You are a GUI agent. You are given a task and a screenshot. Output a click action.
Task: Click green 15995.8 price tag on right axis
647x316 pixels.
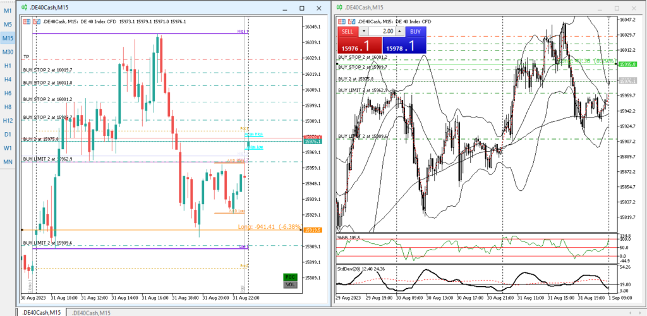[629, 64]
